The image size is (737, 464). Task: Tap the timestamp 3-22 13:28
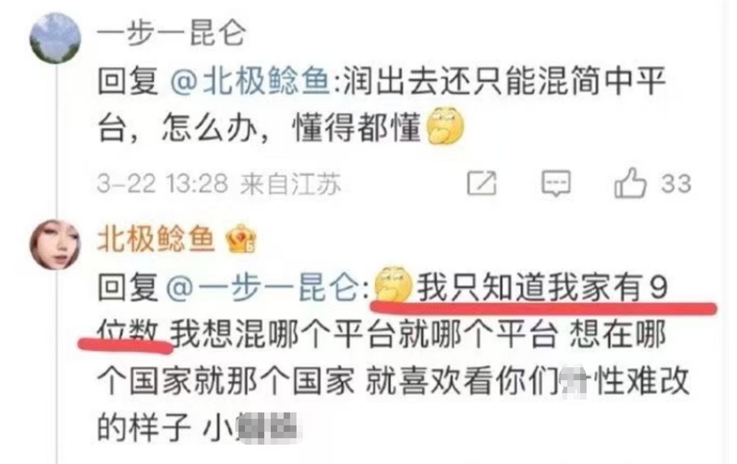click(x=163, y=185)
